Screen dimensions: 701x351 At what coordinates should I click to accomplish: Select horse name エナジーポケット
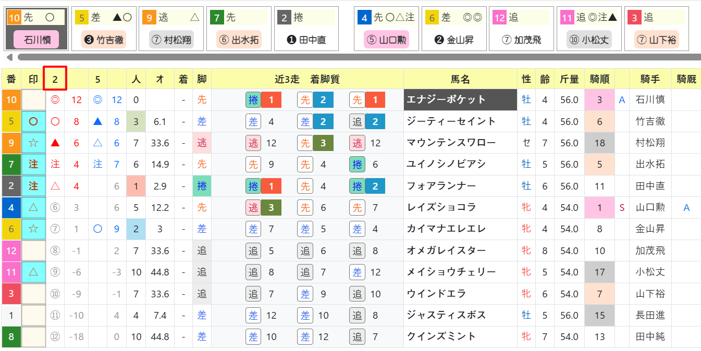tap(446, 100)
